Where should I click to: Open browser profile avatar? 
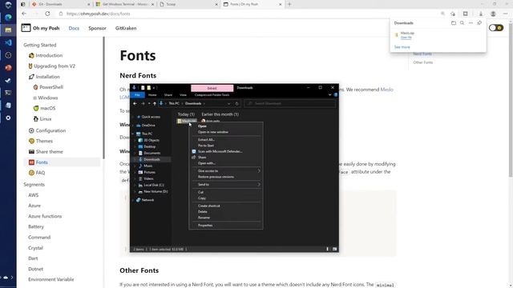(x=493, y=14)
